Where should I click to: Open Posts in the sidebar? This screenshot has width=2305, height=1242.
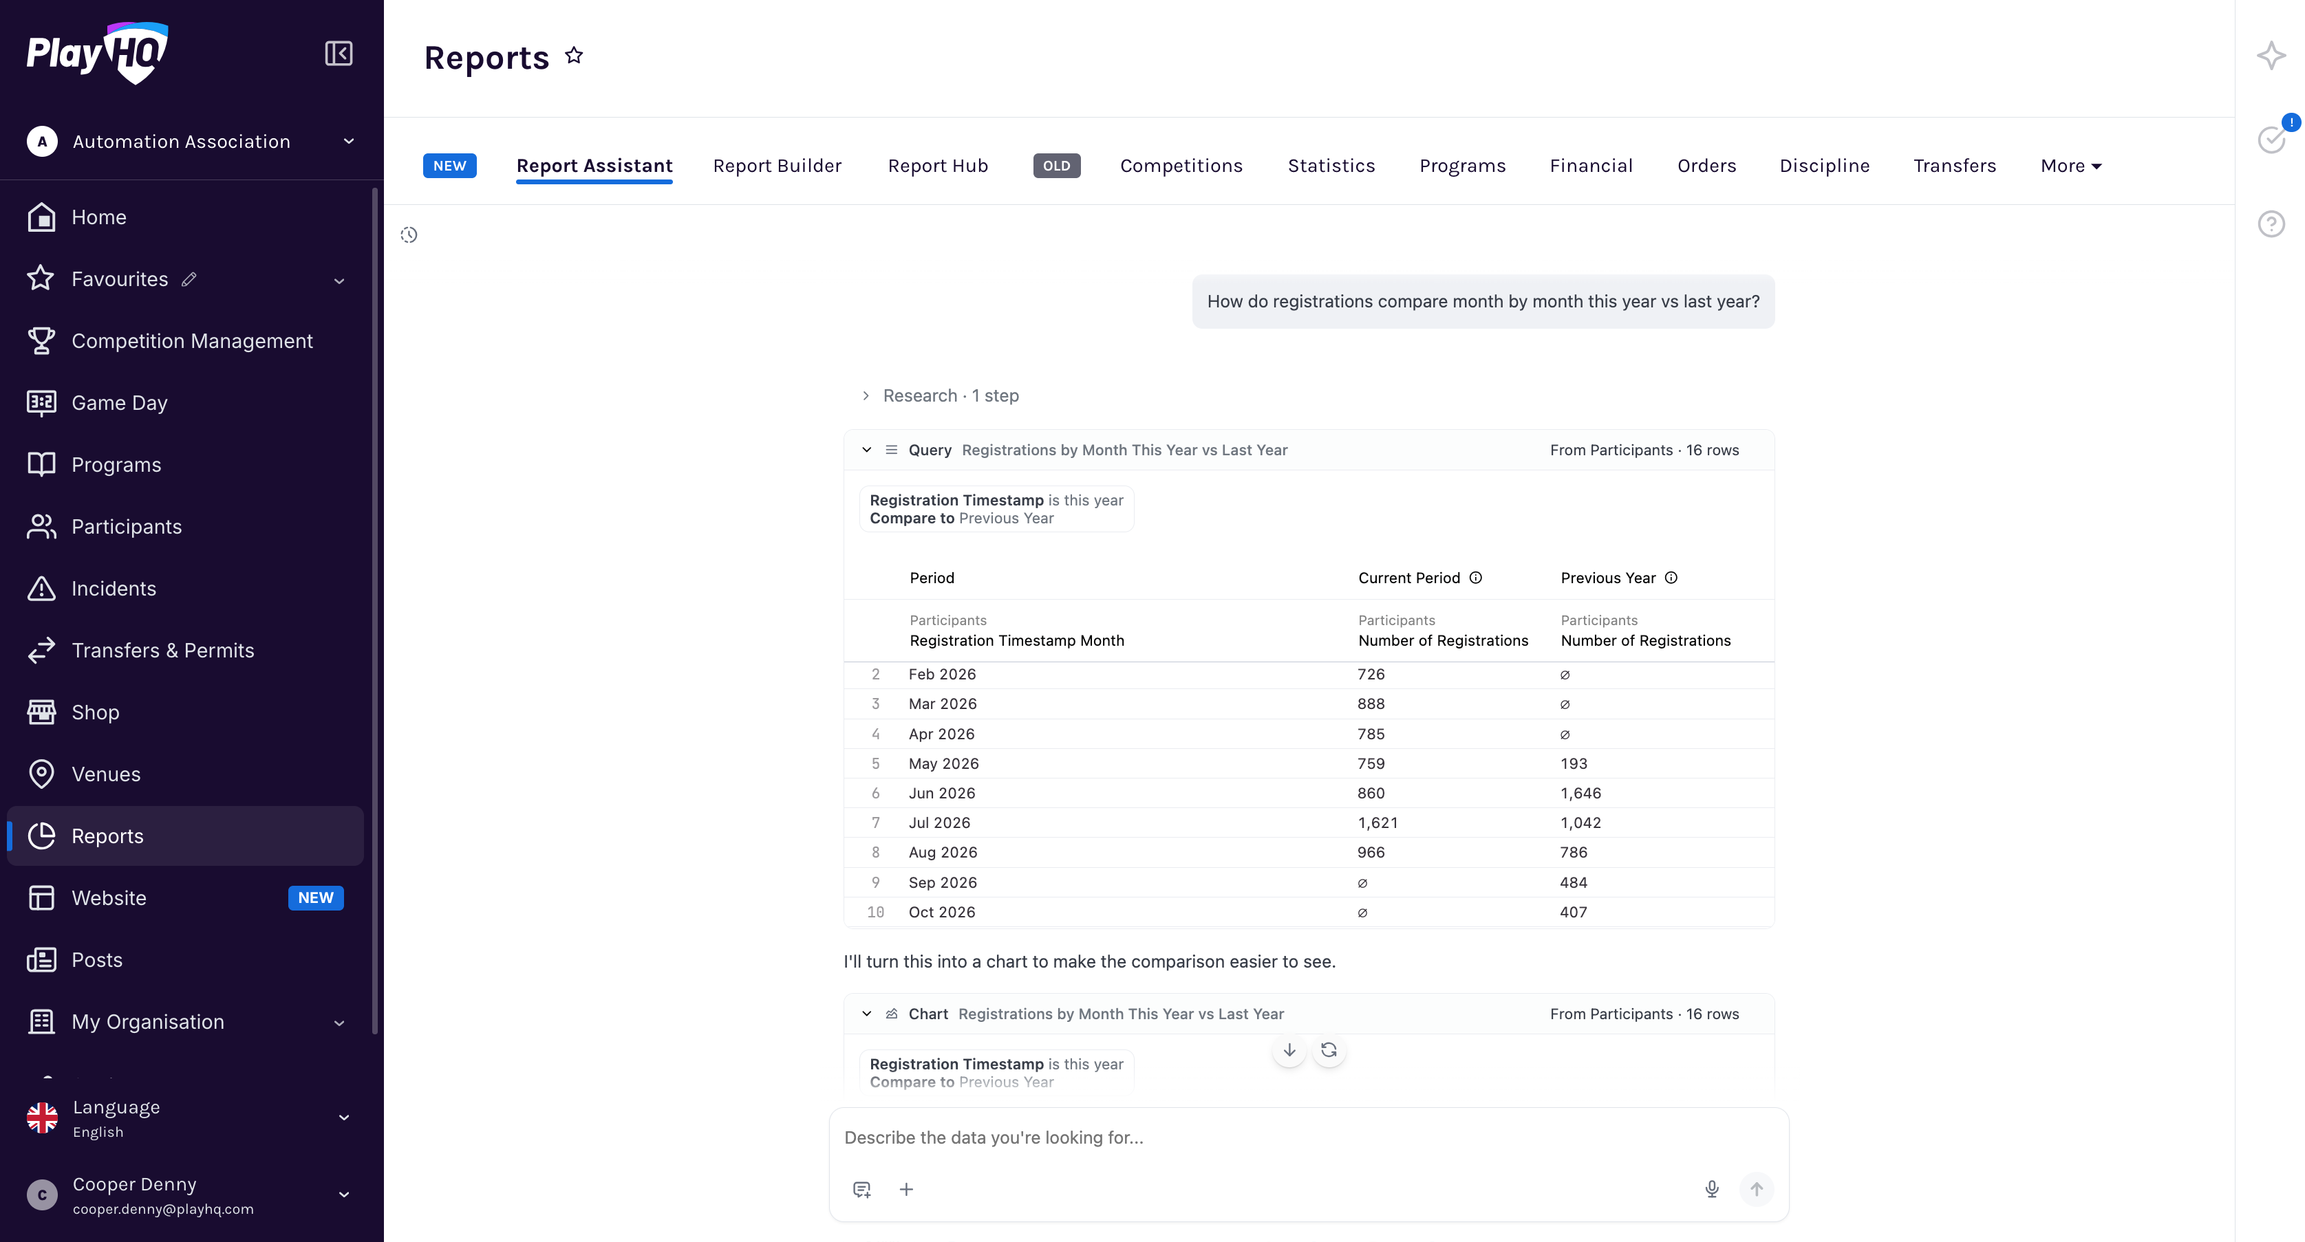click(x=185, y=959)
